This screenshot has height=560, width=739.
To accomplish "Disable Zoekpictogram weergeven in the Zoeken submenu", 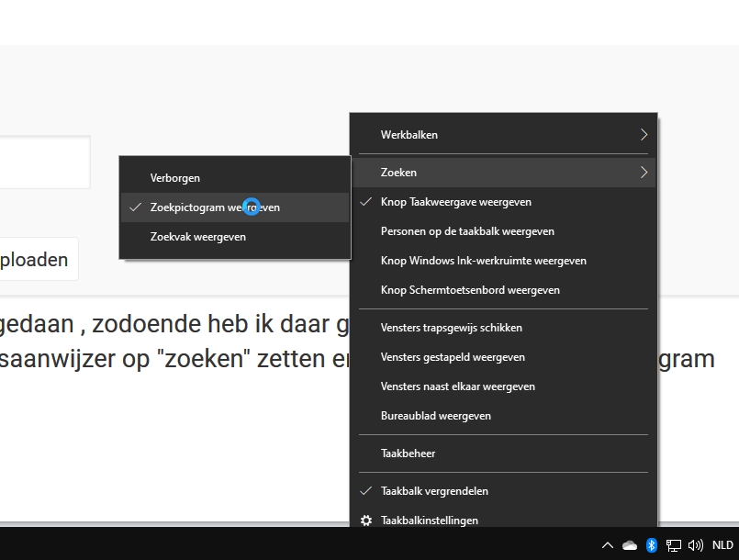I will [215, 207].
